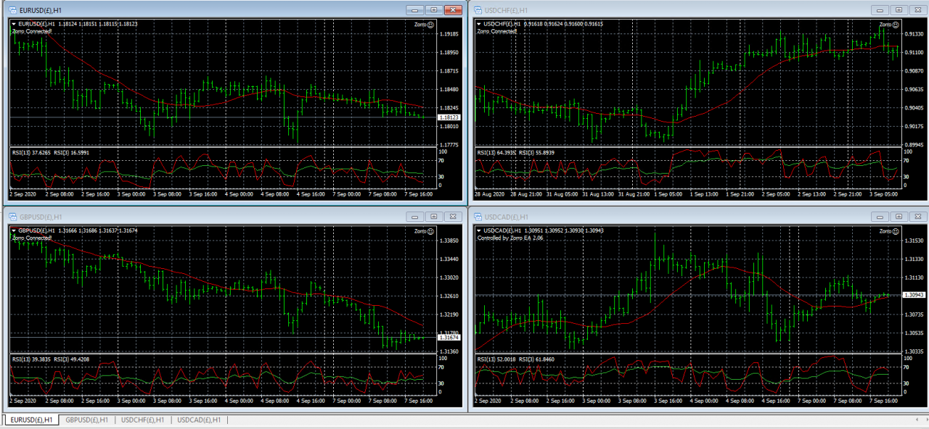Screen dimensions: 929x429
Task: Click the Zorro smiley icon in USDCHF chart
Action: coord(896,25)
